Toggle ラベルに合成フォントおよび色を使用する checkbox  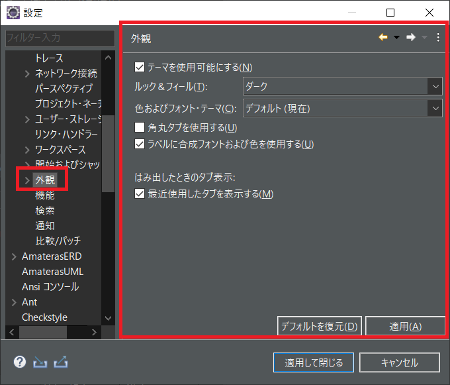pyautogui.click(x=140, y=144)
